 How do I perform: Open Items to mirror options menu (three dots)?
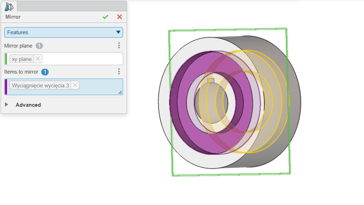(x=119, y=72)
